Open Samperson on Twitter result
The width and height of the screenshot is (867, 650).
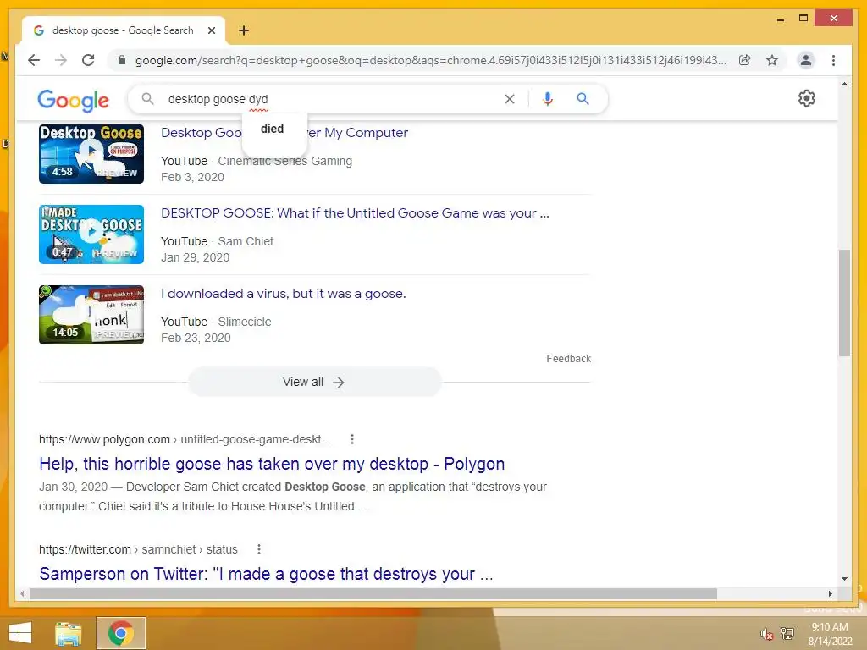[x=266, y=574]
